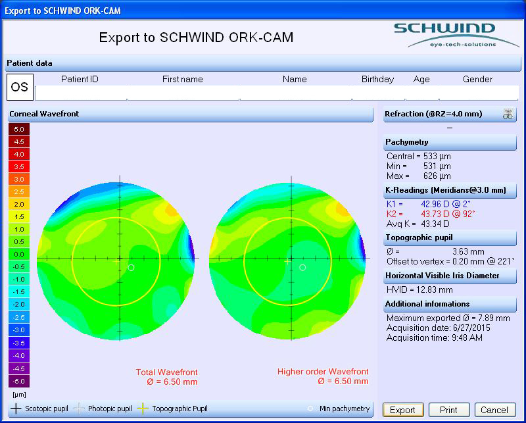Click the [µm] unit label
Image resolution: width=526 pixels, height=423 pixels.
coord(19,395)
